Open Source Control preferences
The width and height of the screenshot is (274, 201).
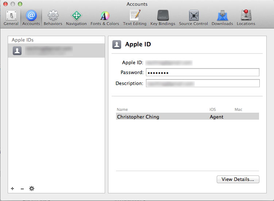pos(193,18)
